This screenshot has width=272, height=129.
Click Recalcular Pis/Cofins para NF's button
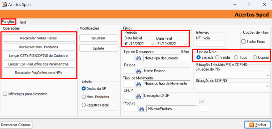coord(39,73)
